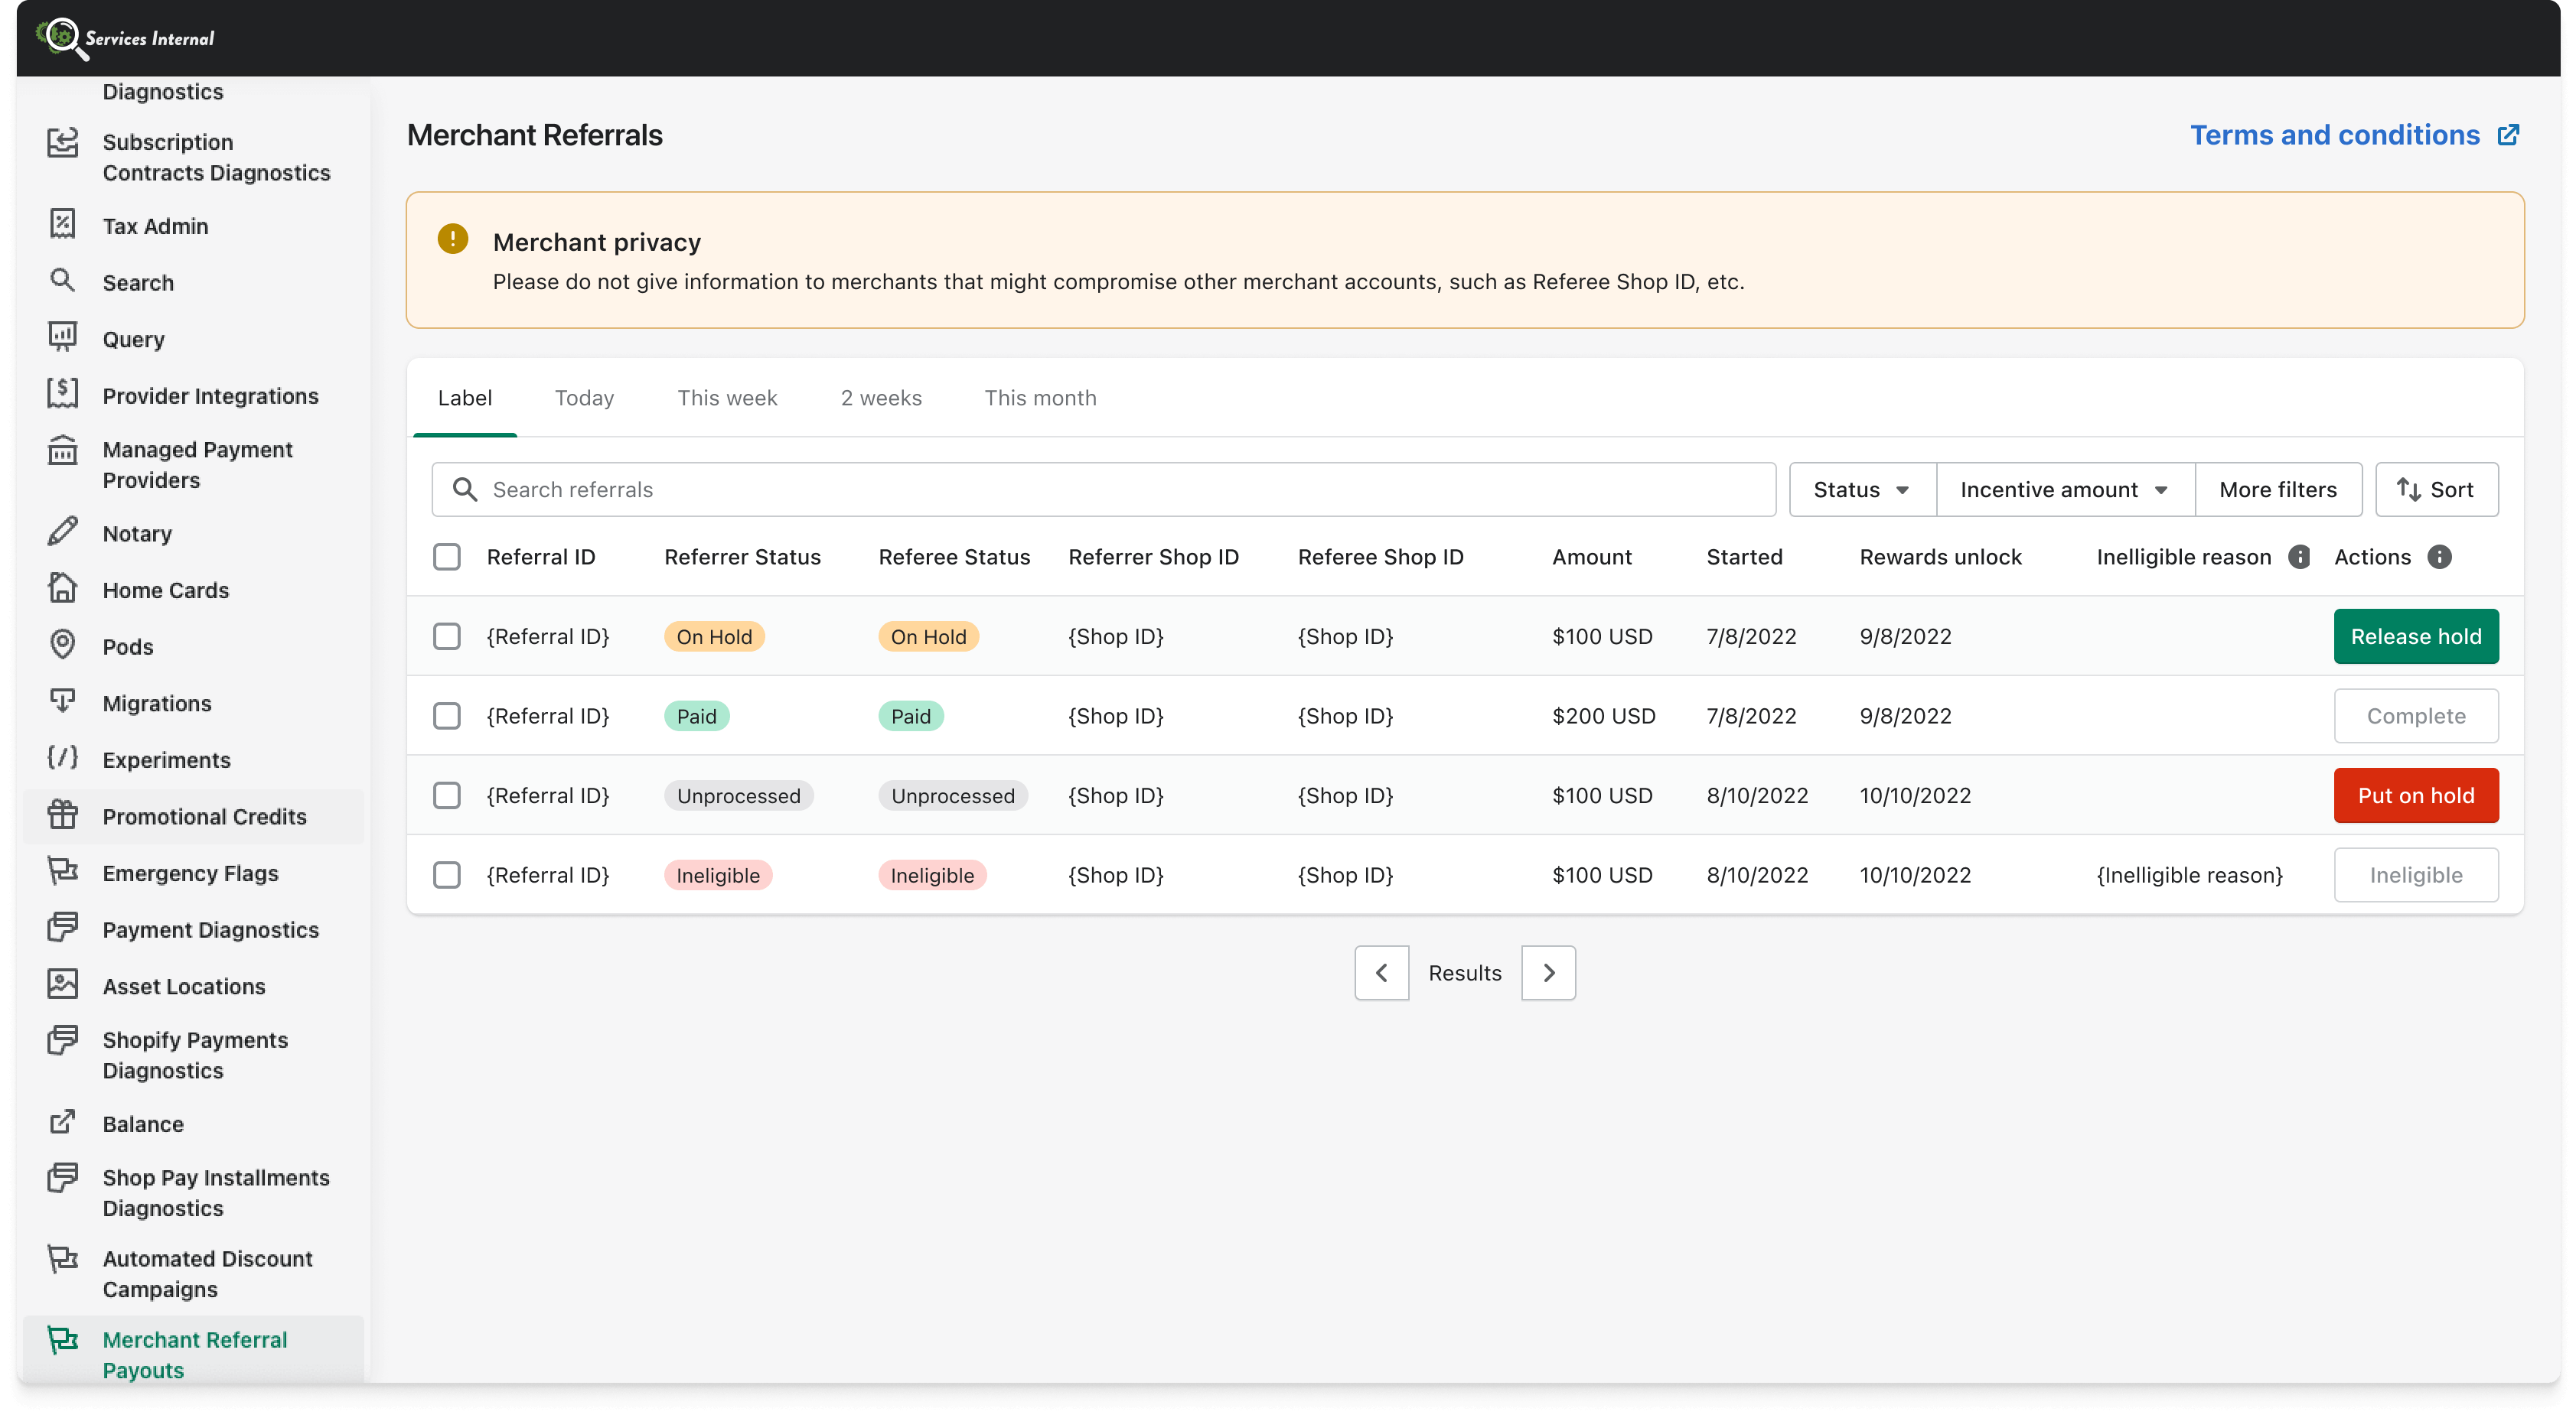Open the Emergency Flags panel

190,873
